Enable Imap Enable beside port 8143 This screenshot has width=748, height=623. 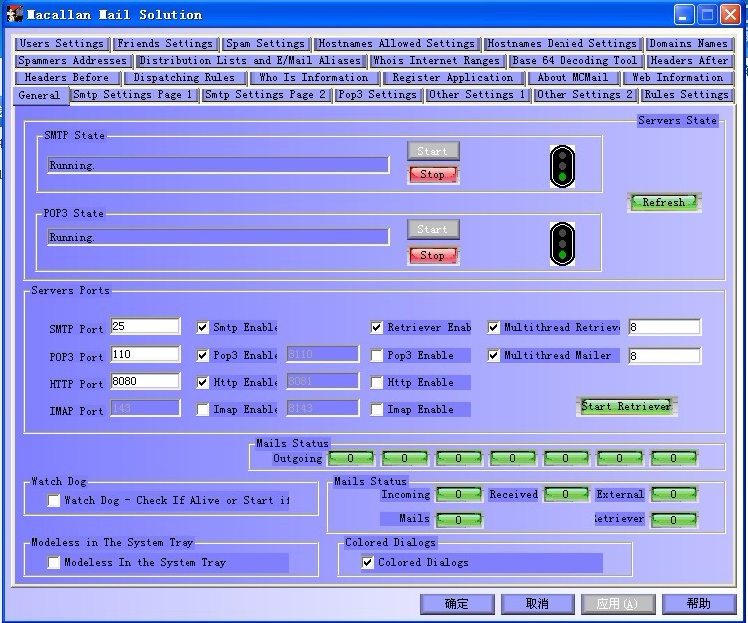[376, 409]
